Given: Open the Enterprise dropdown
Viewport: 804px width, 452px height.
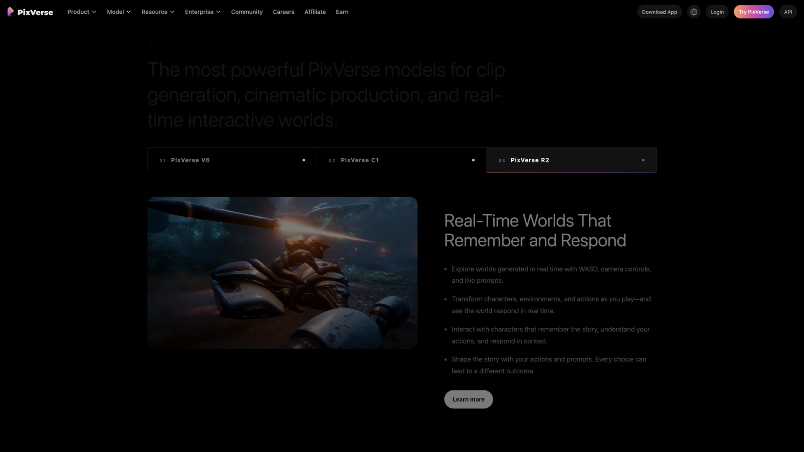Looking at the screenshot, I should coord(202,12).
